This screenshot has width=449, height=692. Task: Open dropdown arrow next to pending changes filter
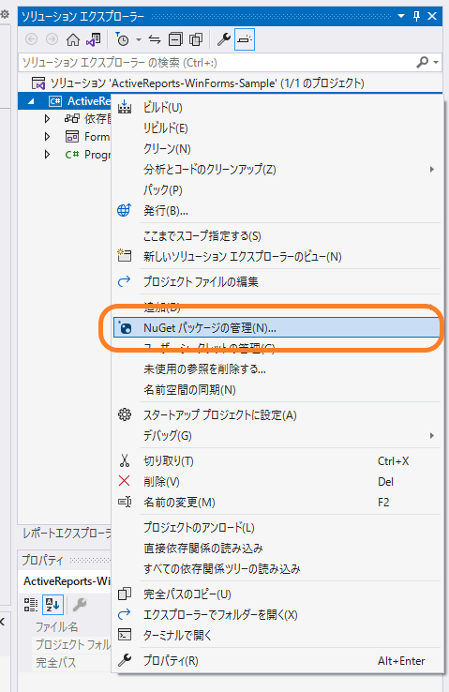tap(139, 40)
